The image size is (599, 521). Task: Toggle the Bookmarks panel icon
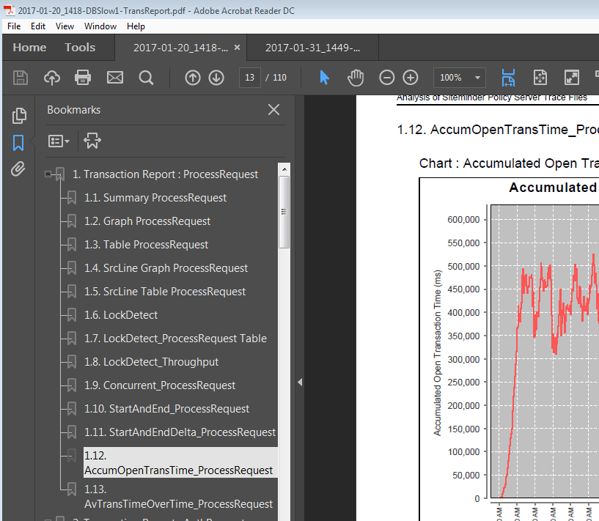(x=18, y=143)
